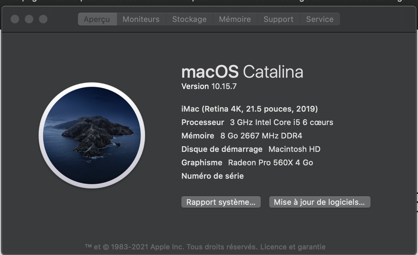This screenshot has height=255, width=418.
Task: Open the Service tab
Action: click(x=320, y=19)
